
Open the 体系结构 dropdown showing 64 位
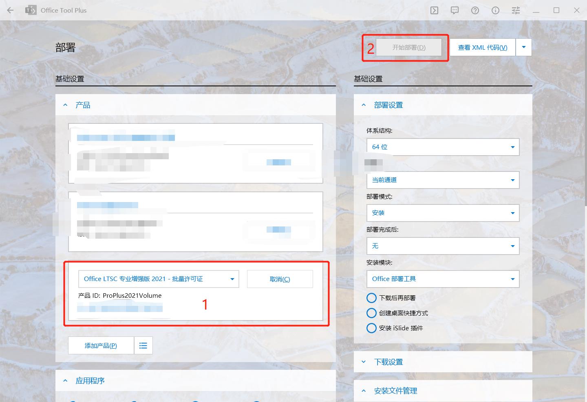click(x=443, y=147)
